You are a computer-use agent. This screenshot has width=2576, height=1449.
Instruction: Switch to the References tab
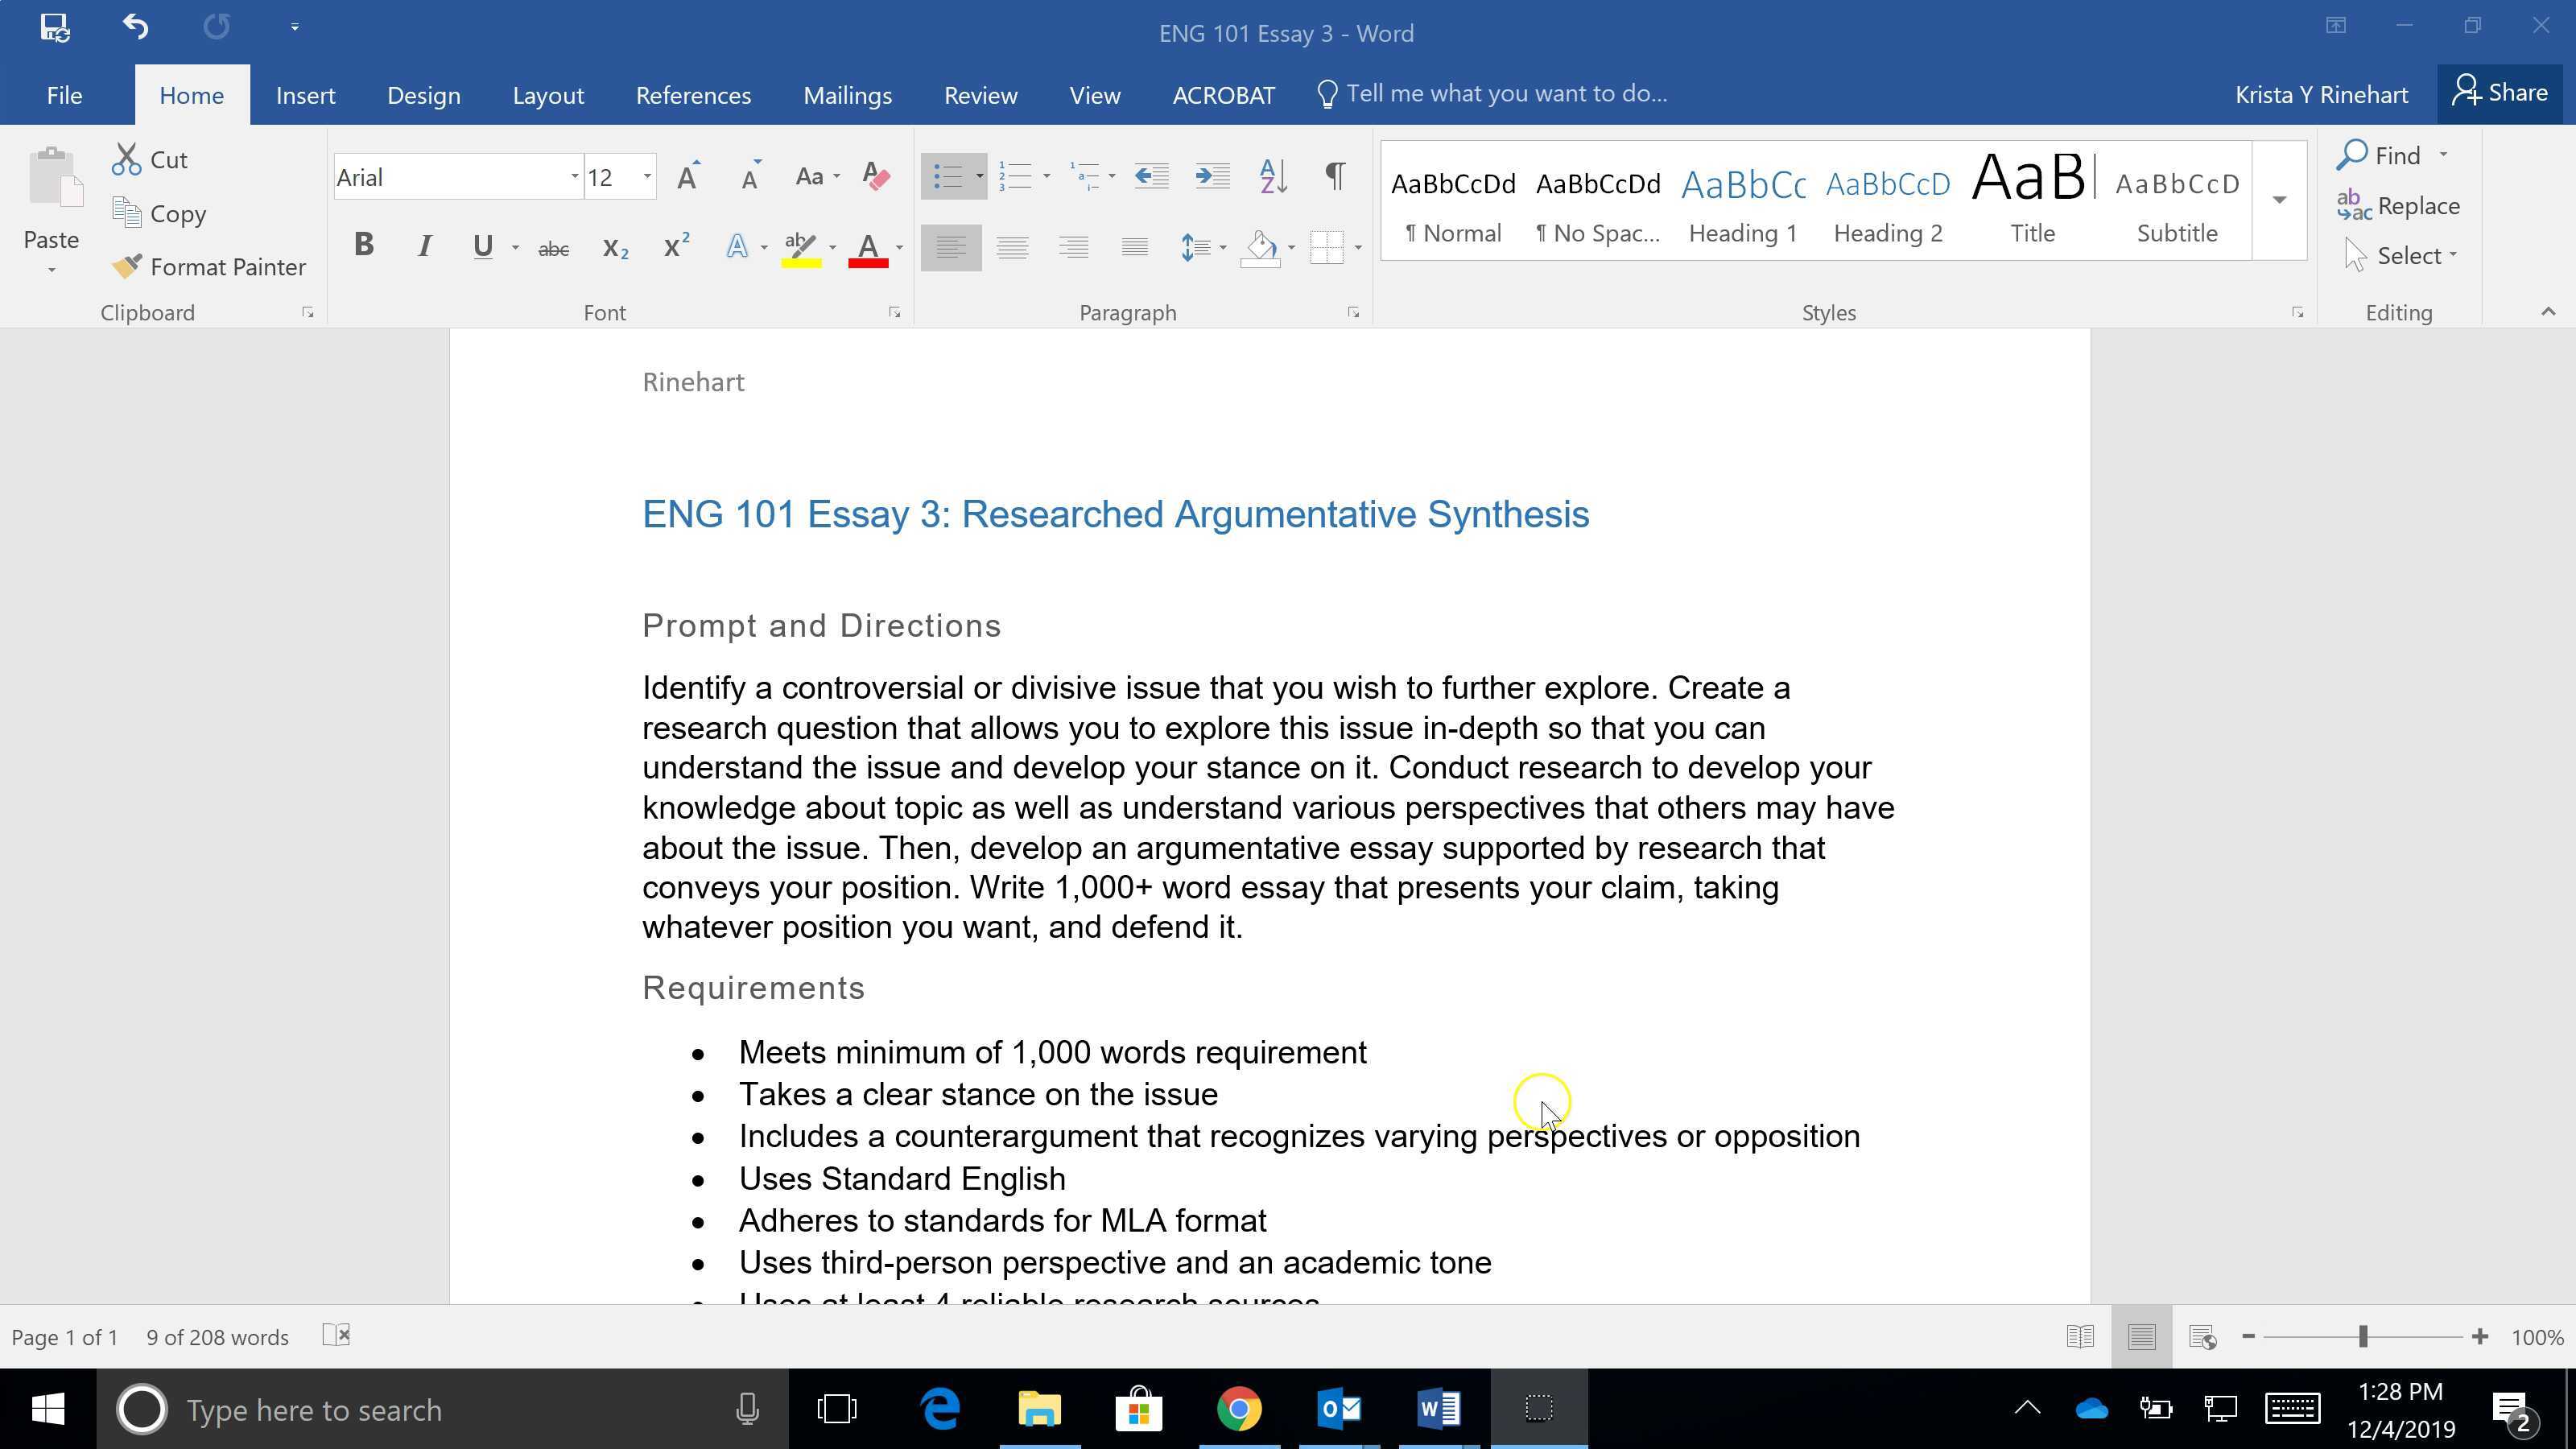[x=693, y=94]
